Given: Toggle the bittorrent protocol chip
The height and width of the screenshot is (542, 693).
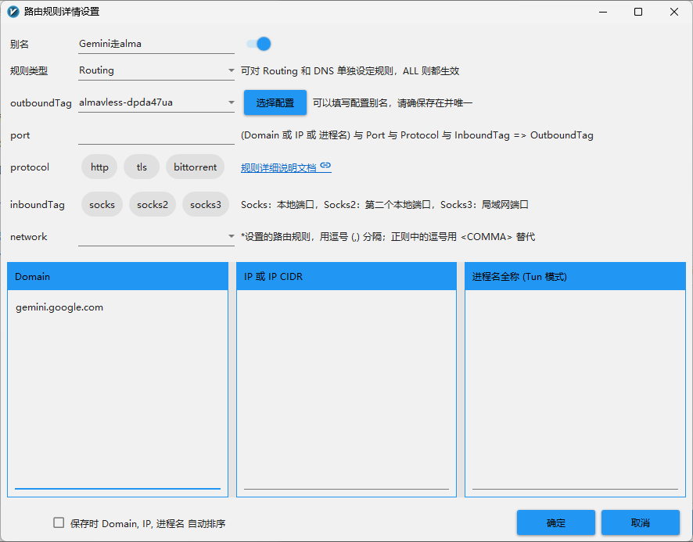Looking at the screenshot, I should (195, 167).
